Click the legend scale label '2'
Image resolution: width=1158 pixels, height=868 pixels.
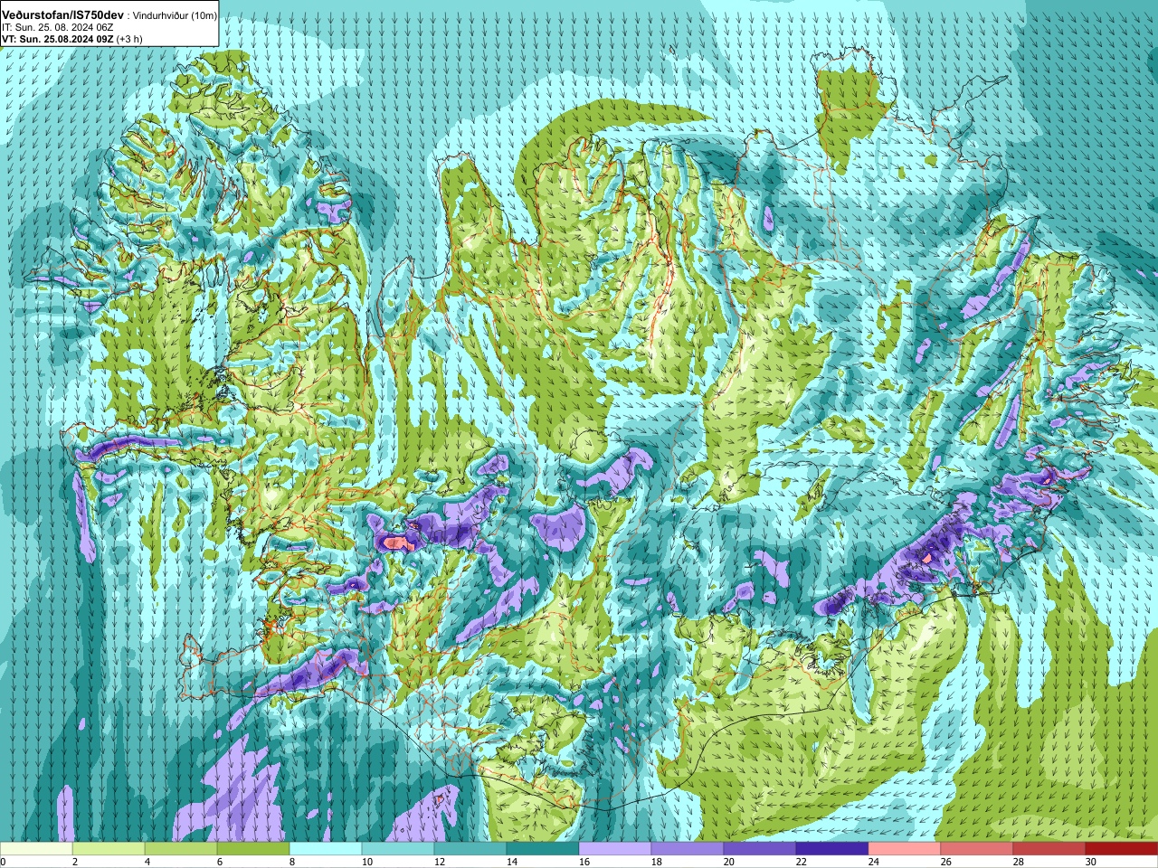click(75, 862)
